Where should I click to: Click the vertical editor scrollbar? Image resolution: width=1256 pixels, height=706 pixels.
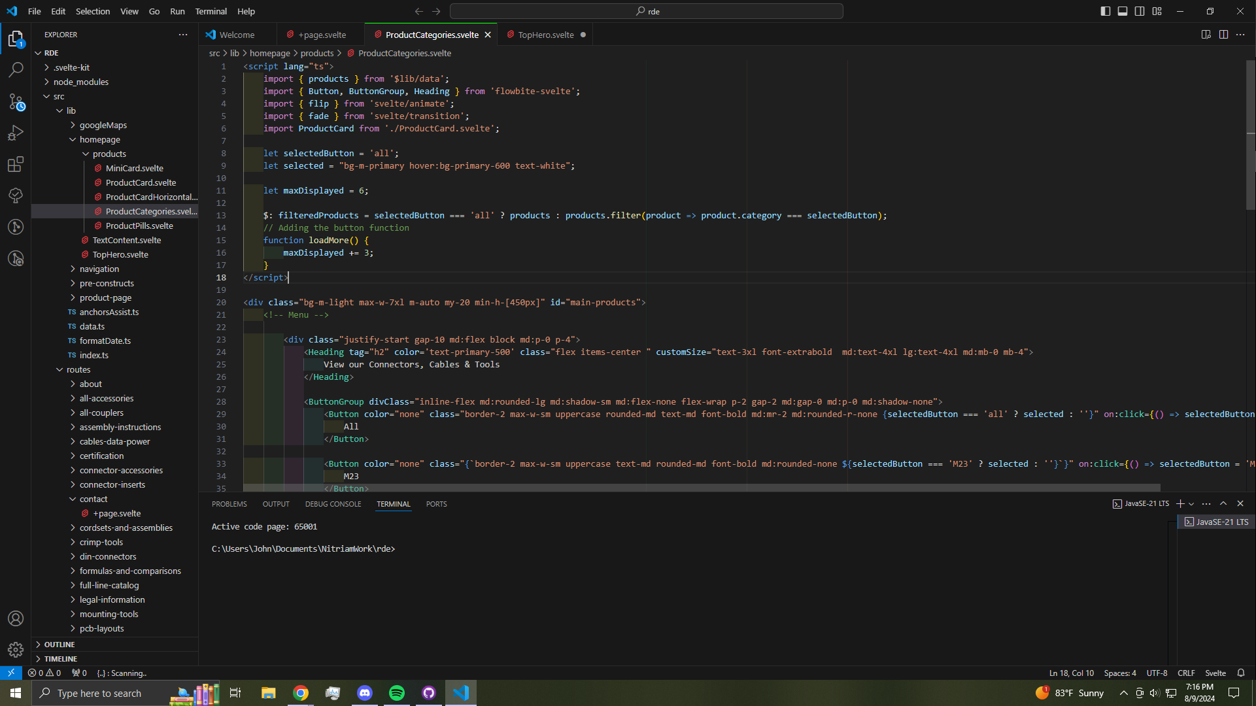[1251, 135]
